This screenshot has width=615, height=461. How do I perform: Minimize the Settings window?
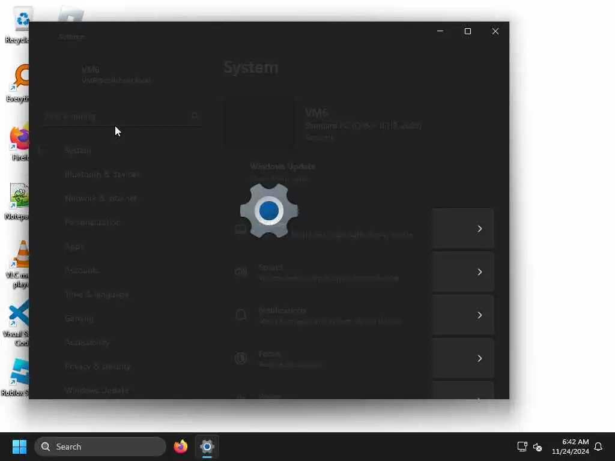pos(440,31)
